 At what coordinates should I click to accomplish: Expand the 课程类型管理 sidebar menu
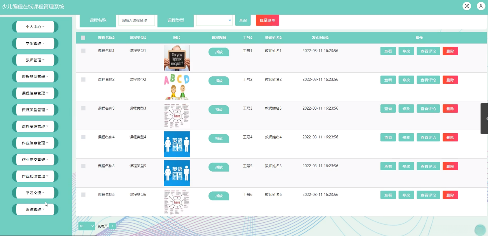click(35, 77)
